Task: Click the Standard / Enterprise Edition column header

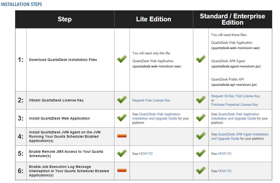Action: click(233, 19)
